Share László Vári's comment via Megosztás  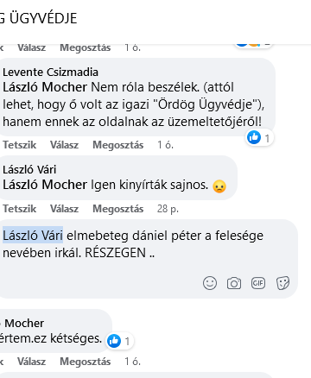117,209
